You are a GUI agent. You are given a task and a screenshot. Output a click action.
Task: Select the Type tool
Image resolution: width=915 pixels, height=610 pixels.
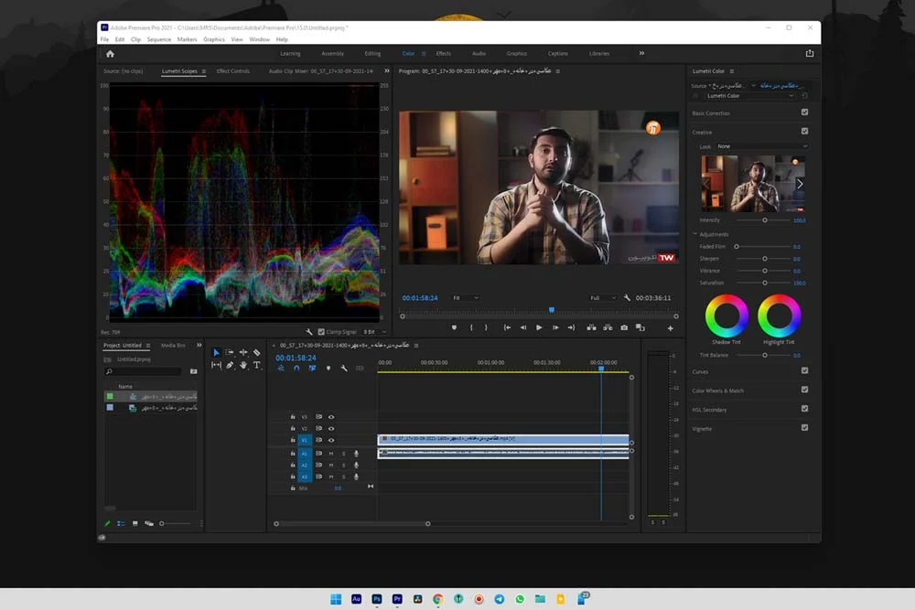pyautogui.click(x=257, y=365)
